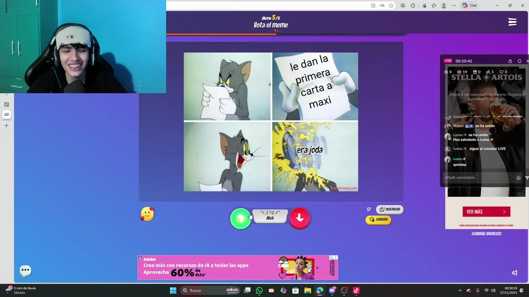Click the ELIMINAR ANUNCIOS link
Screen dimensions: 529x297
pyautogui.click(x=486, y=233)
